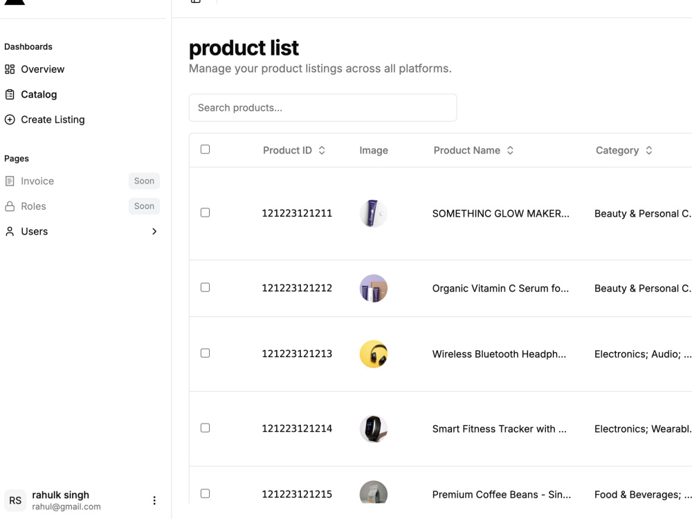Click product ID 121223121213
The image size is (692, 519).
point(297,354)
